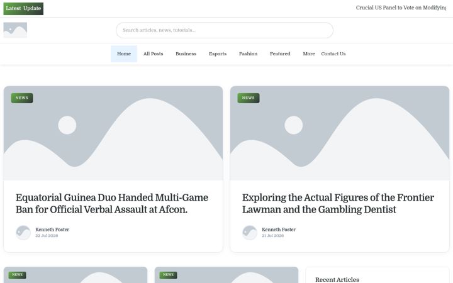Click the site logo placeholder image
Viewport: 453px width, 283px height.
15,30
